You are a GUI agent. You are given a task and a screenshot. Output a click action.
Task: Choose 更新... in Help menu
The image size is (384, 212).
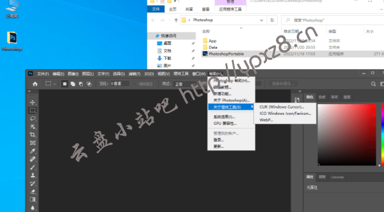coord(231,146)
